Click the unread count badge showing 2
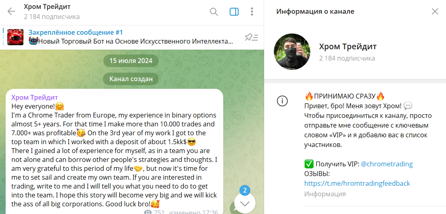 point(245,191)
